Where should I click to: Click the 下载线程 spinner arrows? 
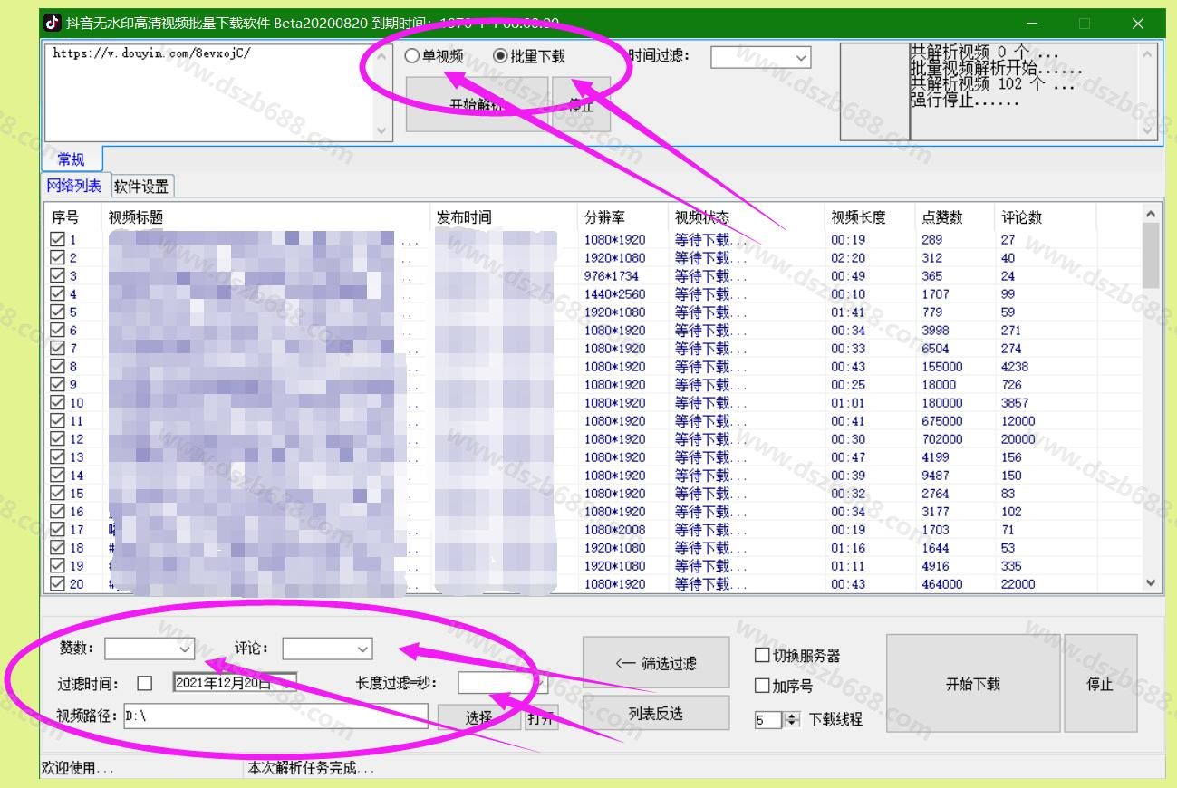click(x=792, y=719)
